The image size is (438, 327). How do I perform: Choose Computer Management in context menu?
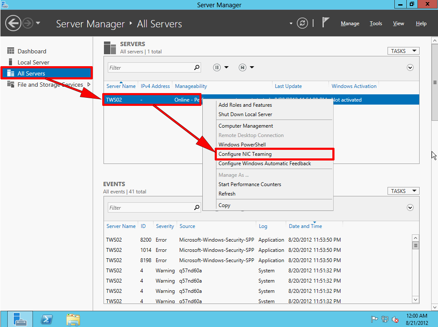tap(246, 126)
